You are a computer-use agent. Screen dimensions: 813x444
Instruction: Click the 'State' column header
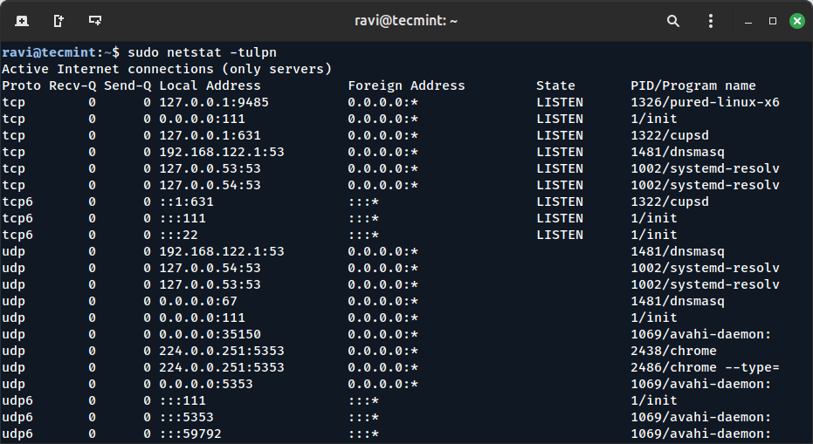coord(555,85)
